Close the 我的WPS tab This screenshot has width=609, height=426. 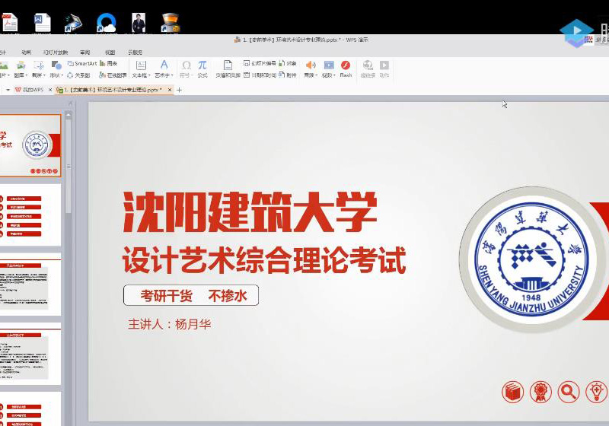pyautogui.click(x=50, y=90)
